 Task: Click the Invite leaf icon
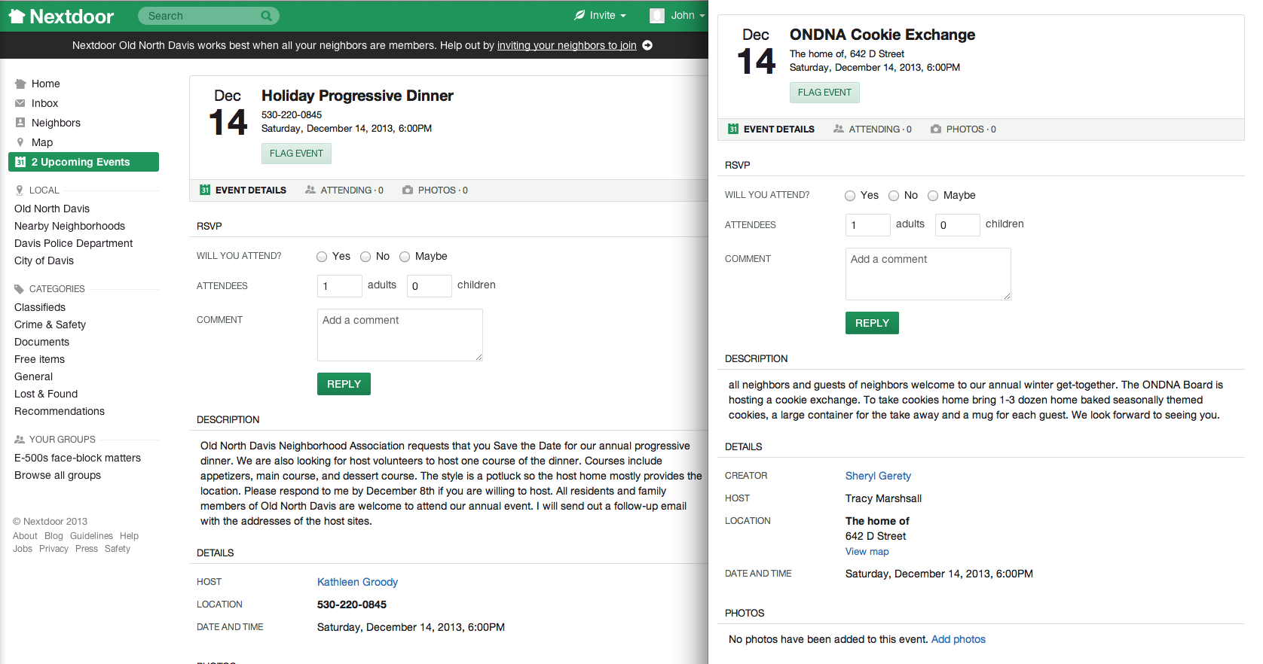point(580,15)
